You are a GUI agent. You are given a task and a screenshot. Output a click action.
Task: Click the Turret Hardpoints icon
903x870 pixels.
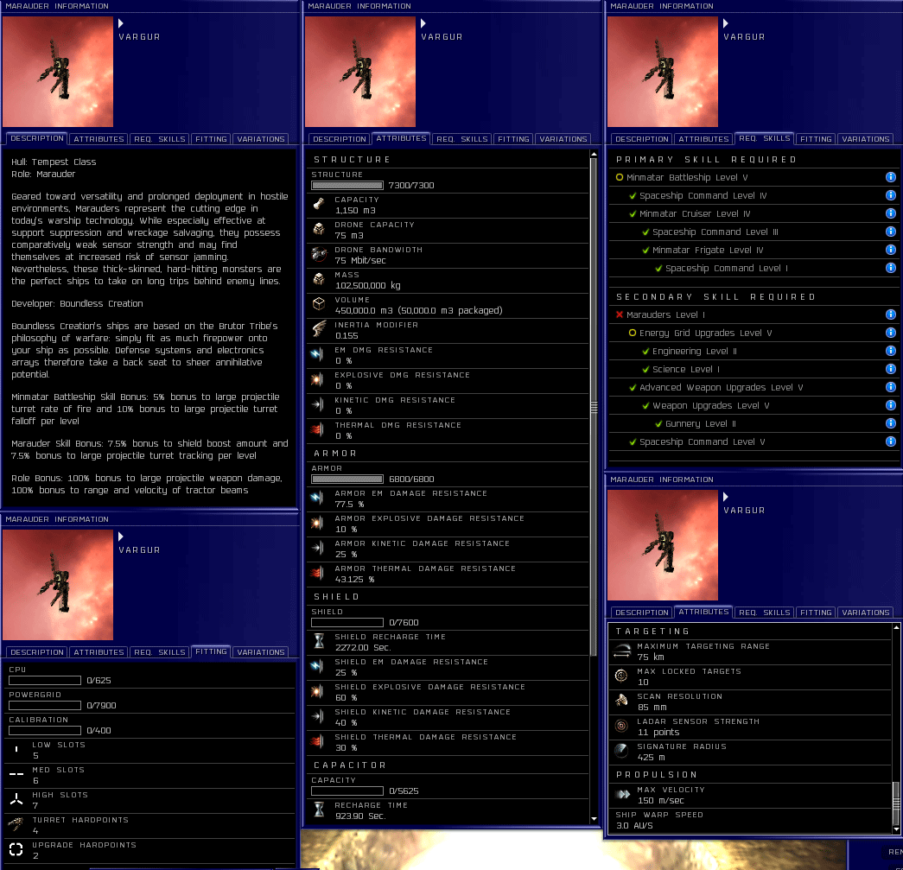coord(16,824)
